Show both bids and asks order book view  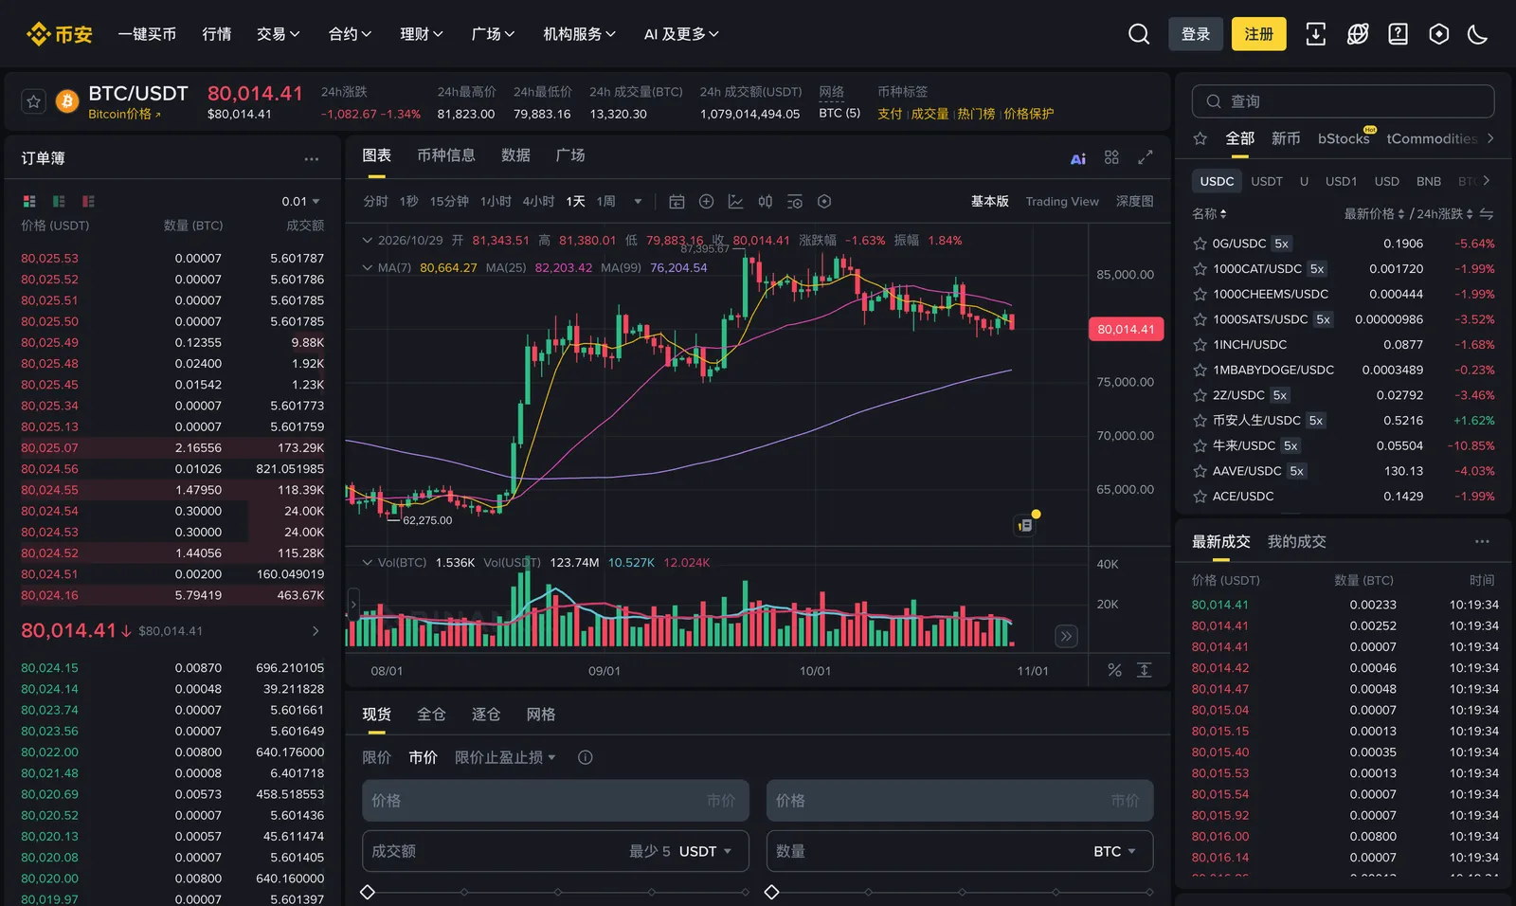coord(29,201)
